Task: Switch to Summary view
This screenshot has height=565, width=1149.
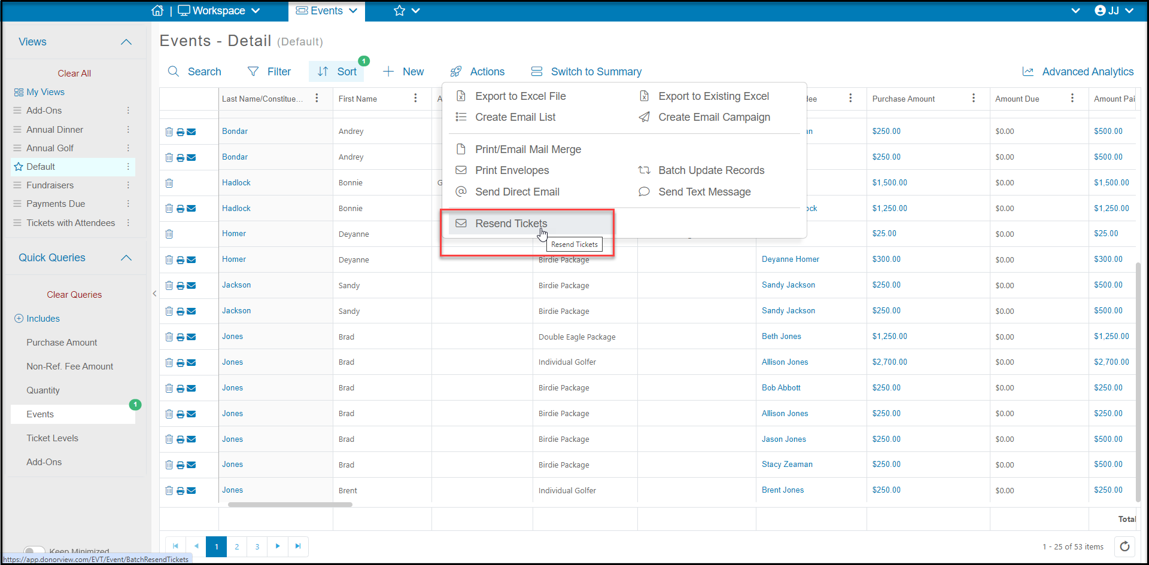Action: (x=586, y=72)
